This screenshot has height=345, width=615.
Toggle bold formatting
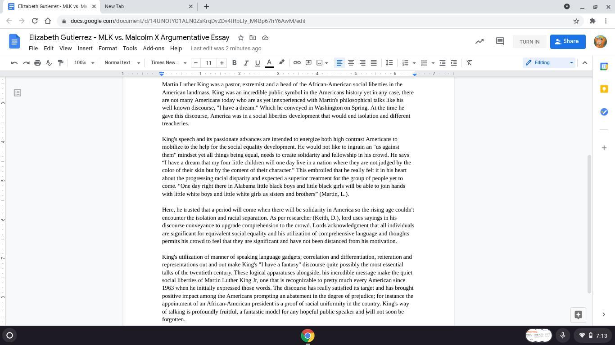point(235,63)
